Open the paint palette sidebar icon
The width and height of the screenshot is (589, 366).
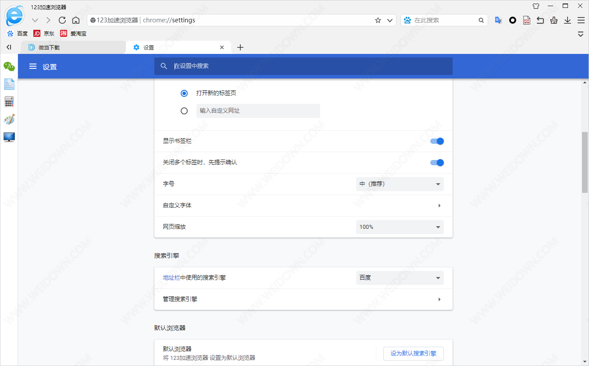tap(9, 119)
